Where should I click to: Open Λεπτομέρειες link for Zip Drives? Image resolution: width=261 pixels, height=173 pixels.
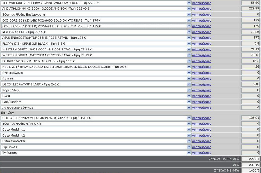point(201,147)
